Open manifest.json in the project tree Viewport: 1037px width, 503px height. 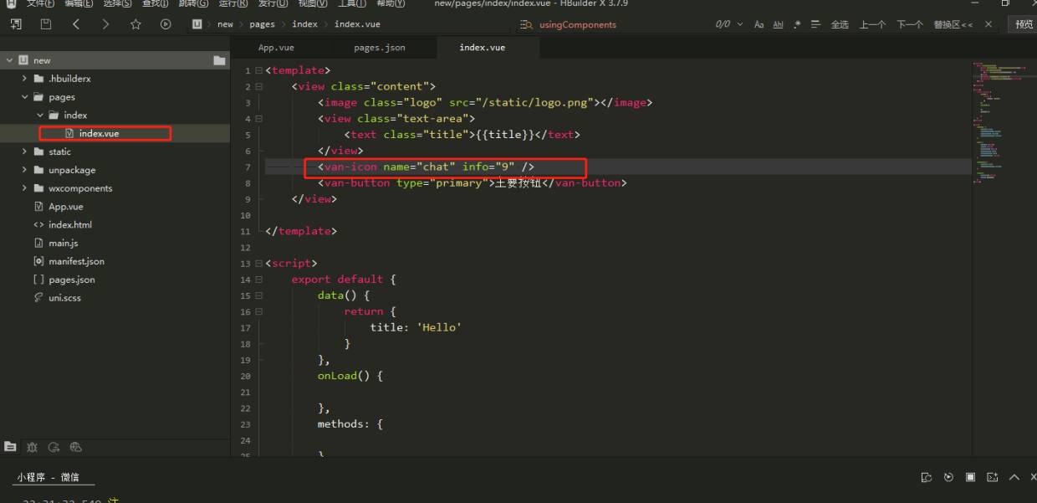pyautogui.click(x=76, y=261)
